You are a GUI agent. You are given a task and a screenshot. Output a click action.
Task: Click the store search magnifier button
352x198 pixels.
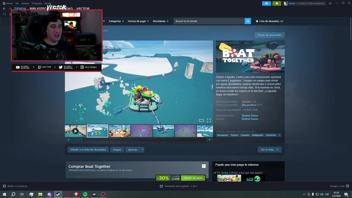pos(248,21)
